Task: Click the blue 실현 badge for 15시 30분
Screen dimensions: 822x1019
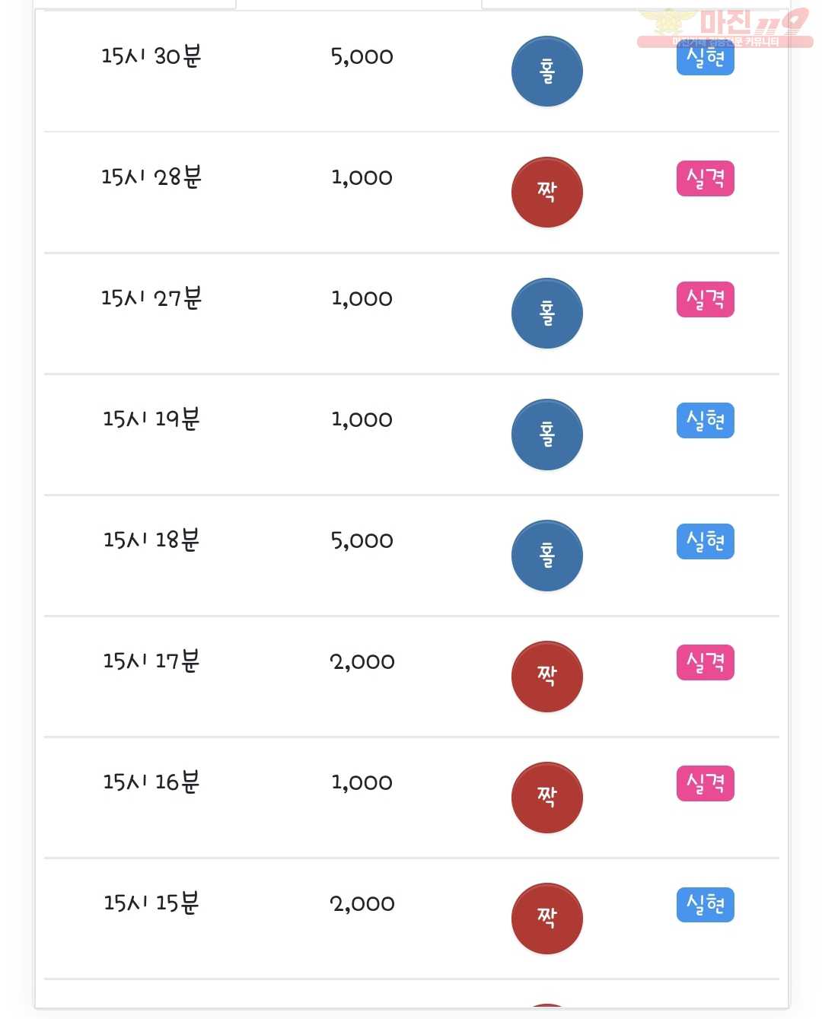Action: tap(706, 59)
